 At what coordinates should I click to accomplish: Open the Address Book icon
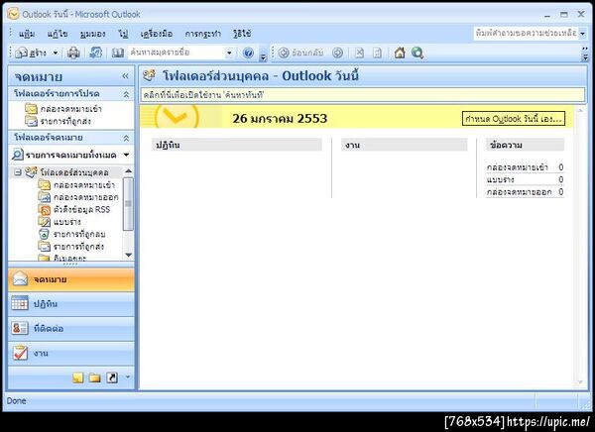click(x=118, y=53)
